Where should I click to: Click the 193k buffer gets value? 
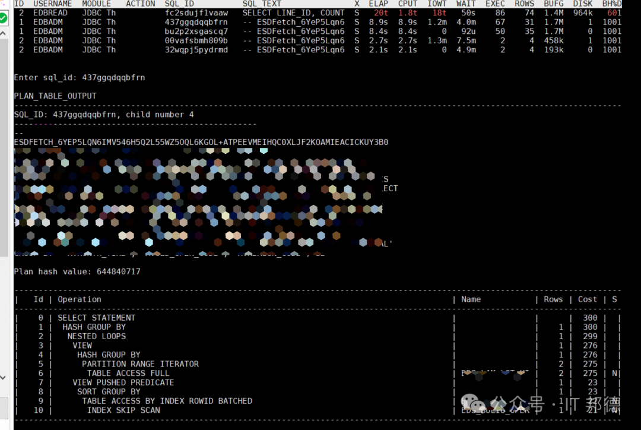(554, 49)
